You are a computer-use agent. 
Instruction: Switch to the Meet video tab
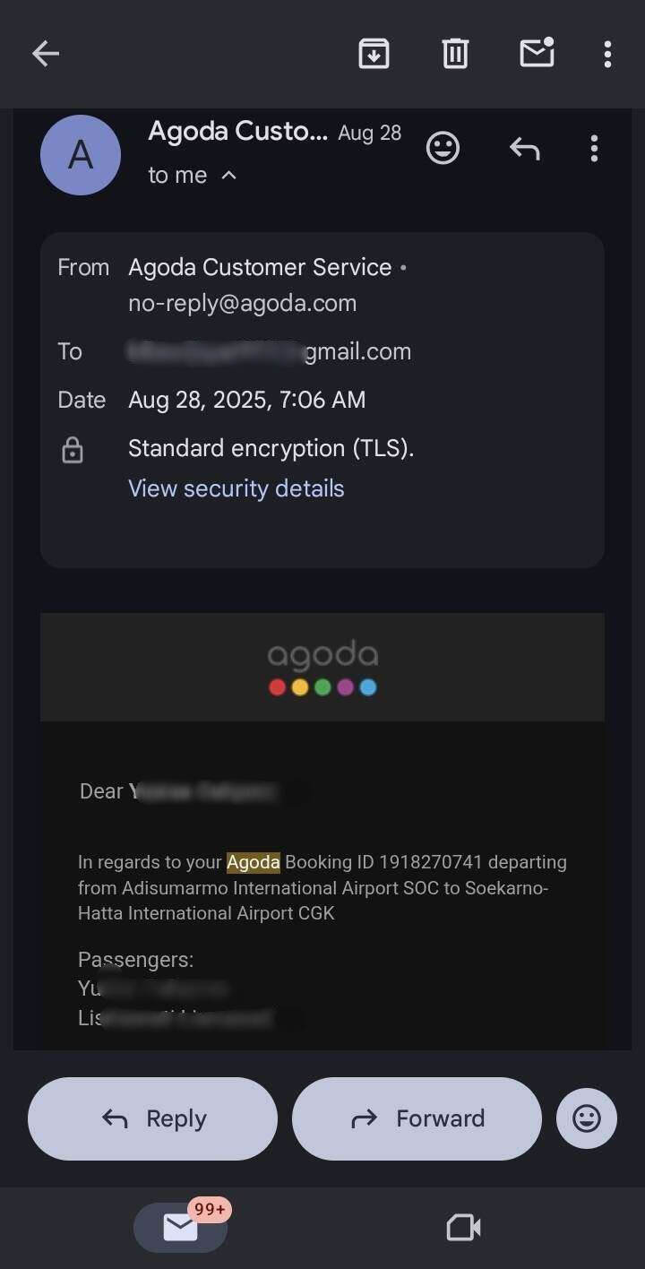[463, 1227]
